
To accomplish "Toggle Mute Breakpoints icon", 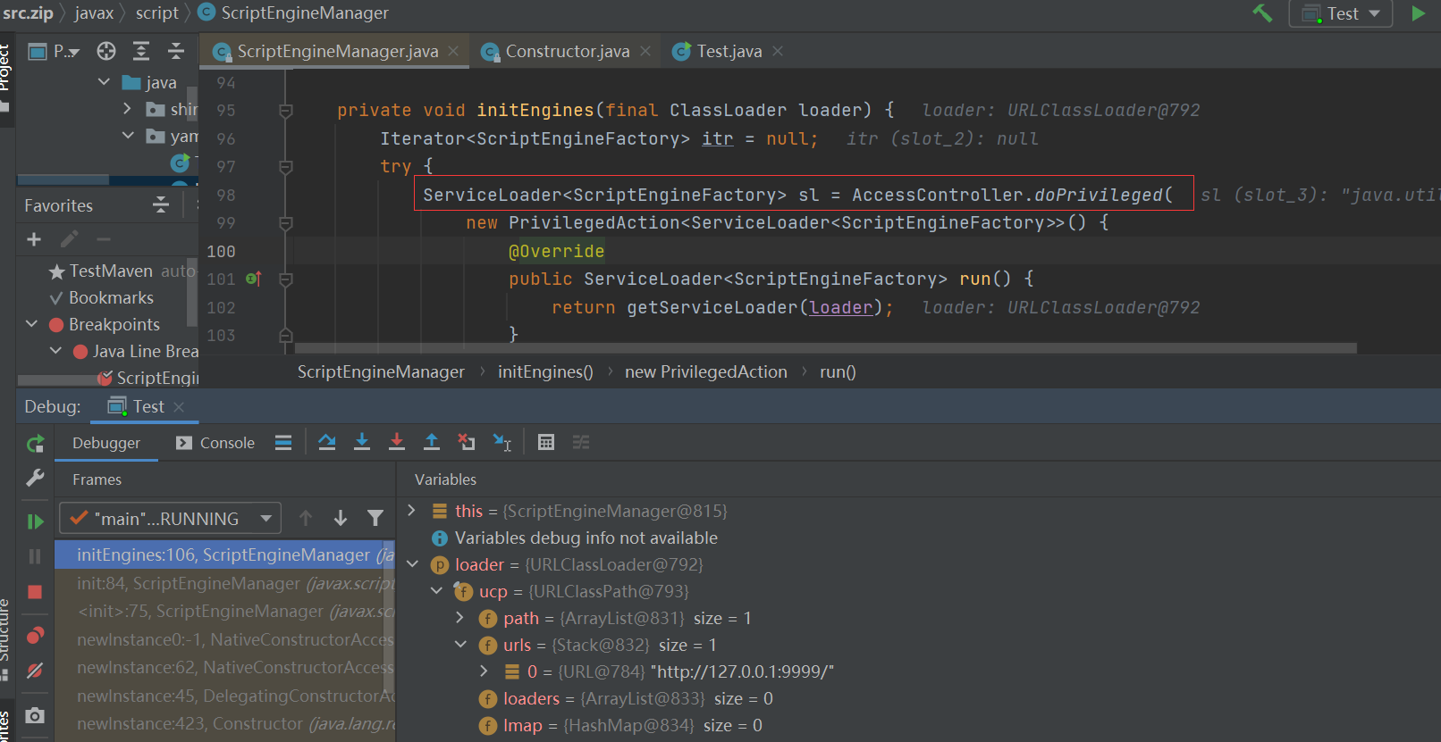I will pos(35,671).
